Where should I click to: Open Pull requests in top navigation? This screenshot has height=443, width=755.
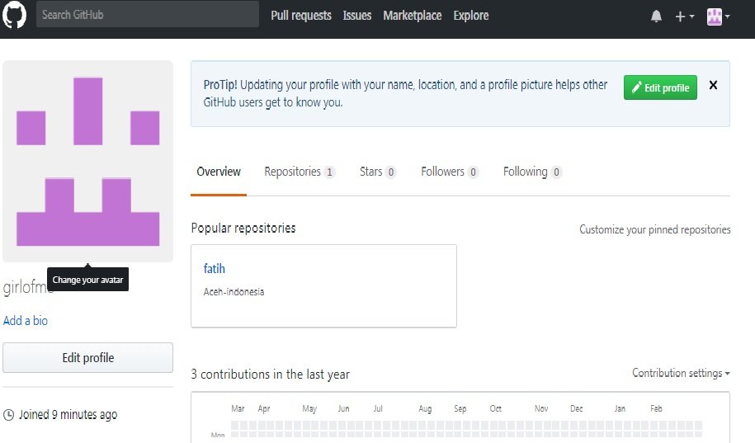(x=301, y=16)
